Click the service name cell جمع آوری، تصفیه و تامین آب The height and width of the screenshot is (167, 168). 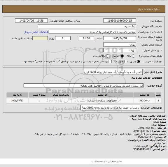103,101
